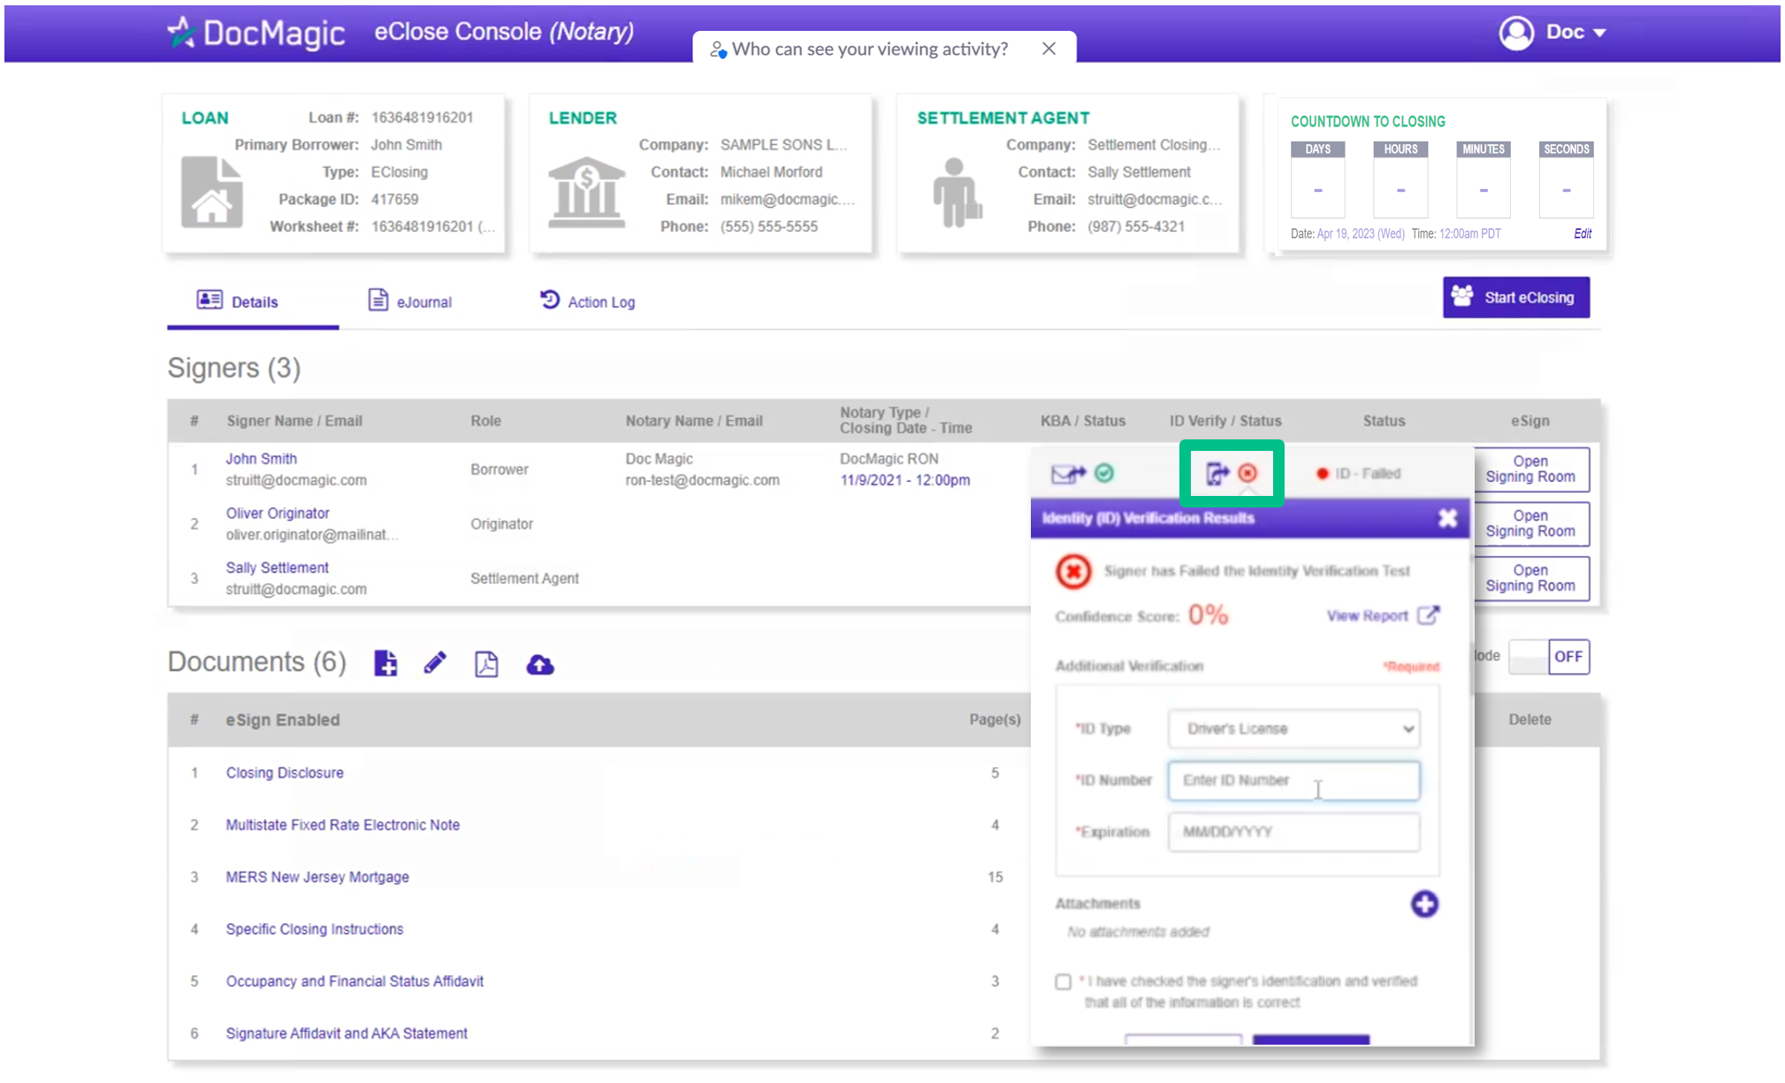Select the pencil edit icon beside Documents
The width and height of the screenshot is (1785, 1083).
coord(434,663)
